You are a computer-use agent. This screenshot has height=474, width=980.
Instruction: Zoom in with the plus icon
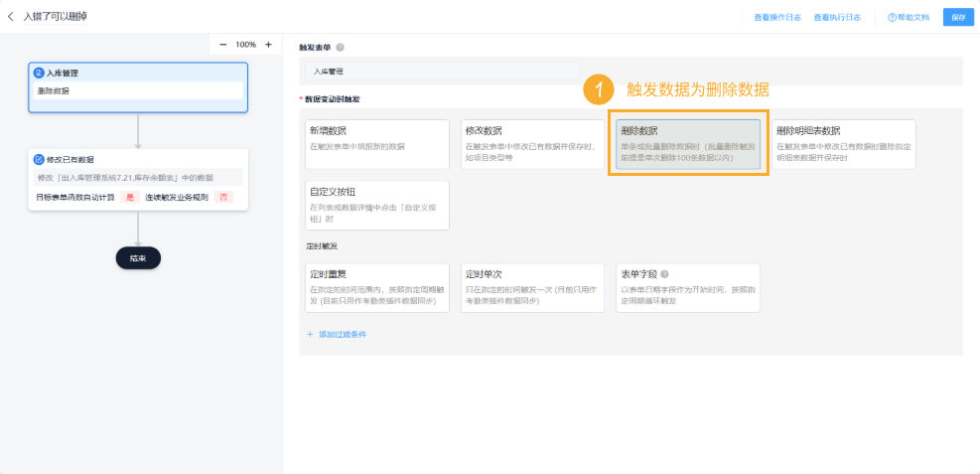(268, 45)
